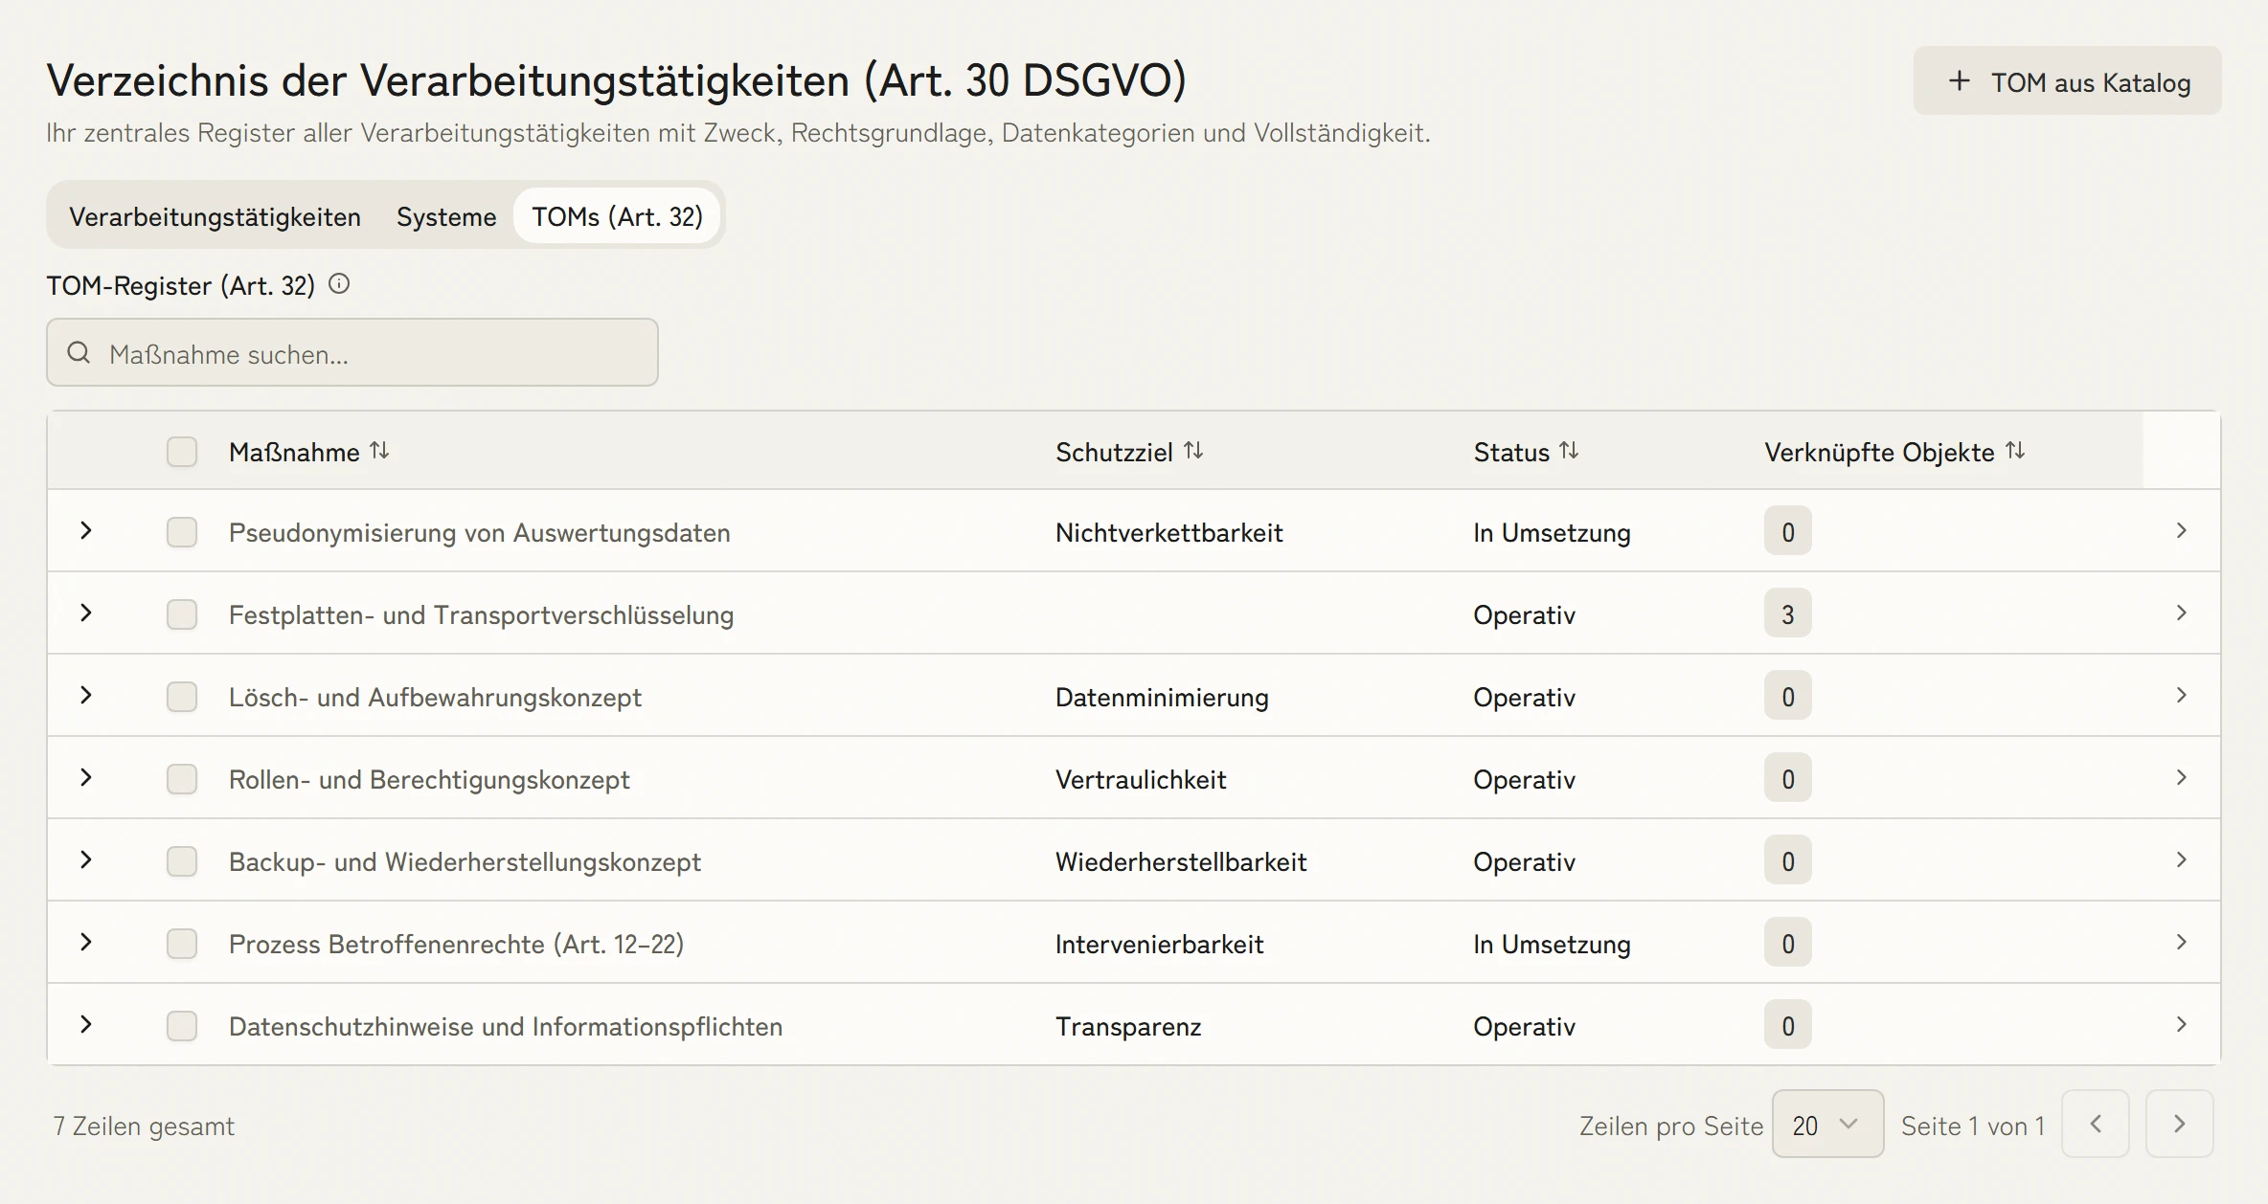
Task: Sort by Maßnahme column arrows
Action: pyautogui.click(x=379, y=451)
